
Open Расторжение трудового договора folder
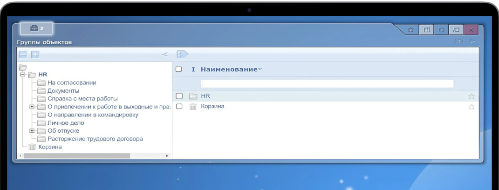95,139
